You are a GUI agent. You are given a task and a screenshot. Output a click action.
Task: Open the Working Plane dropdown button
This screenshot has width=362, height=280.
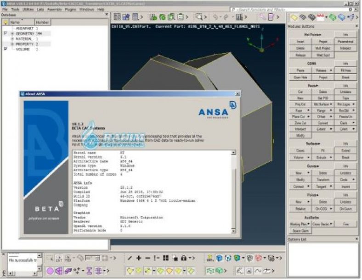[x=300, y=224]
